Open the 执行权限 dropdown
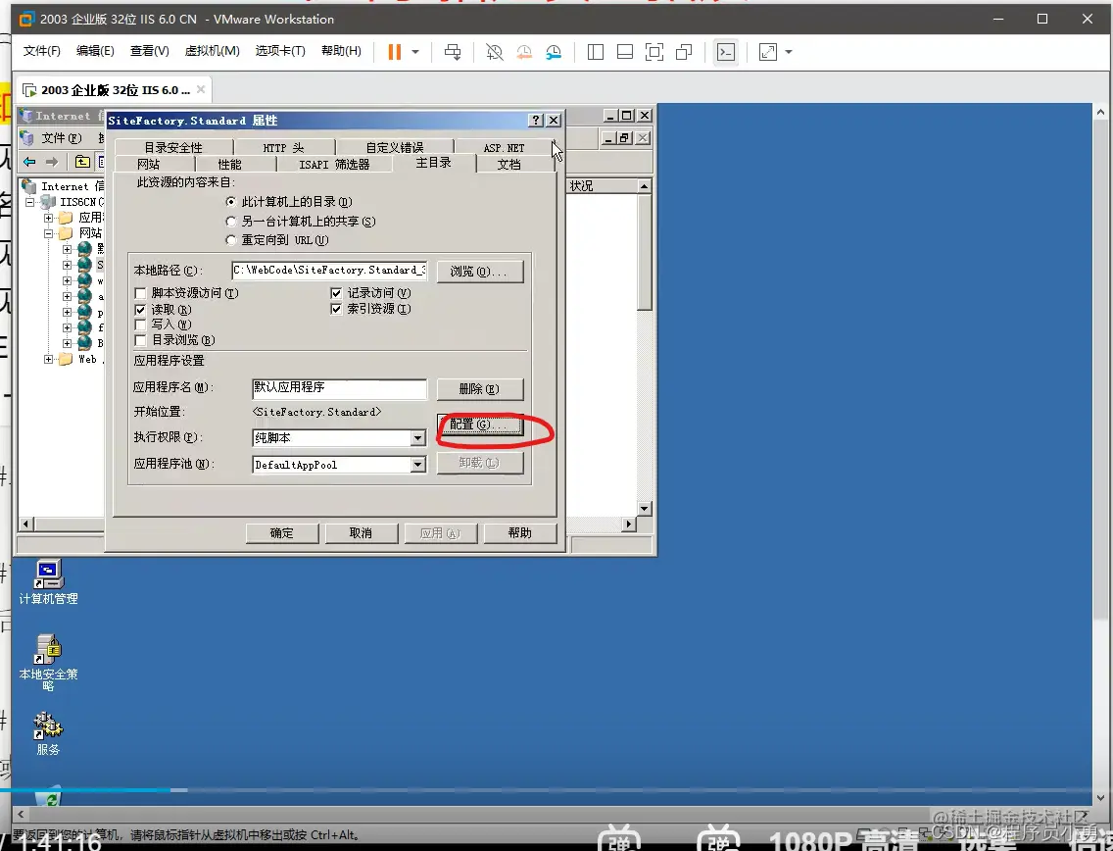Viewport: 1113px width, 851px height. click(418, 438)
